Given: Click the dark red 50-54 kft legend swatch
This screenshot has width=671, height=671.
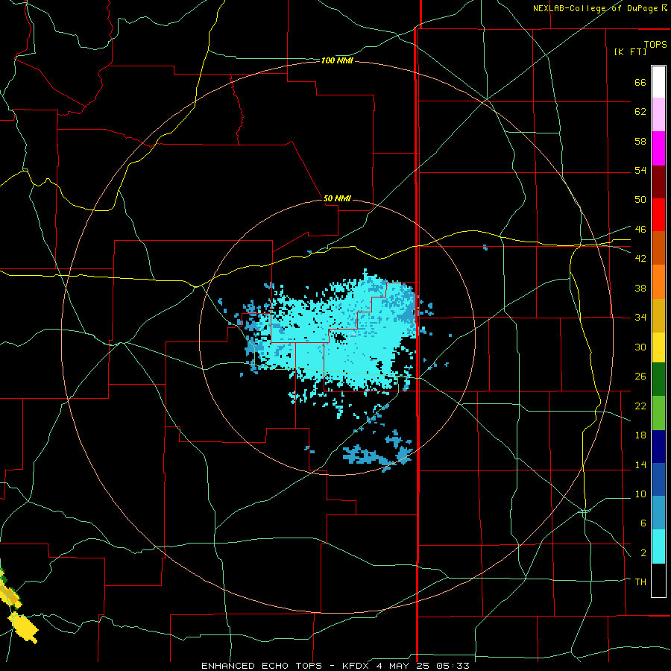Looking at the screenshot, I should pyautogui.click(x=658, y=182).
